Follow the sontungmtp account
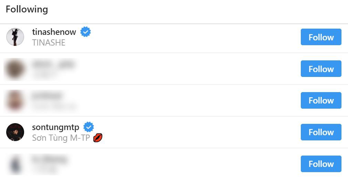Screen dimensions: 348x178 (x=321, y=132)
